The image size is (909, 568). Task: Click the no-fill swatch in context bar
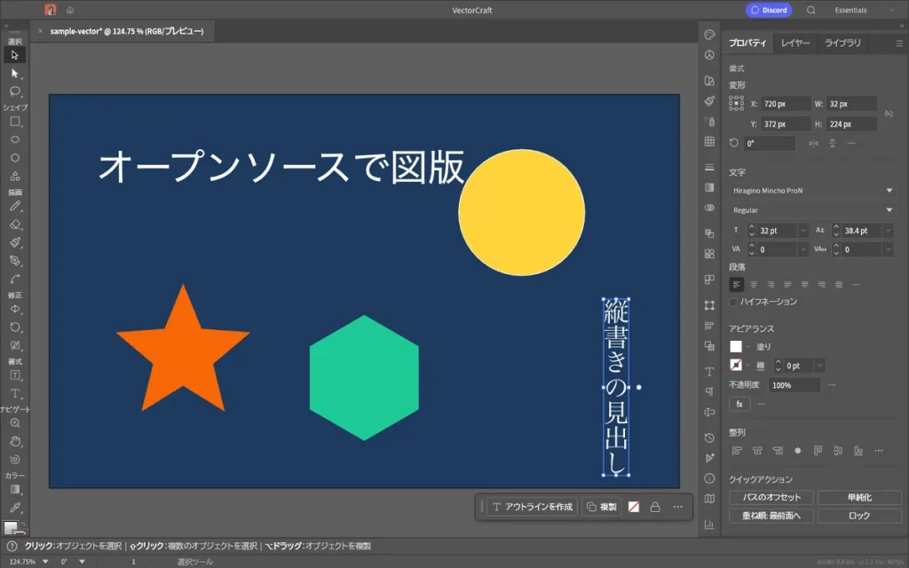pyautogui.click(x=634, y=507)
